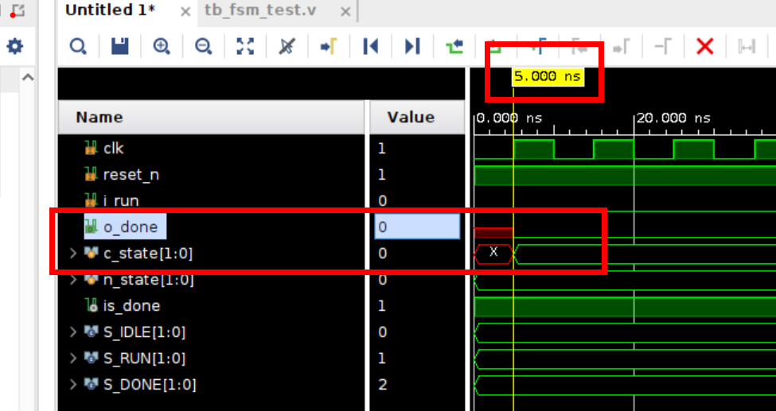776x411 pixels.
Task: Click the 0.000 ns ruler label
Action: 509,118
